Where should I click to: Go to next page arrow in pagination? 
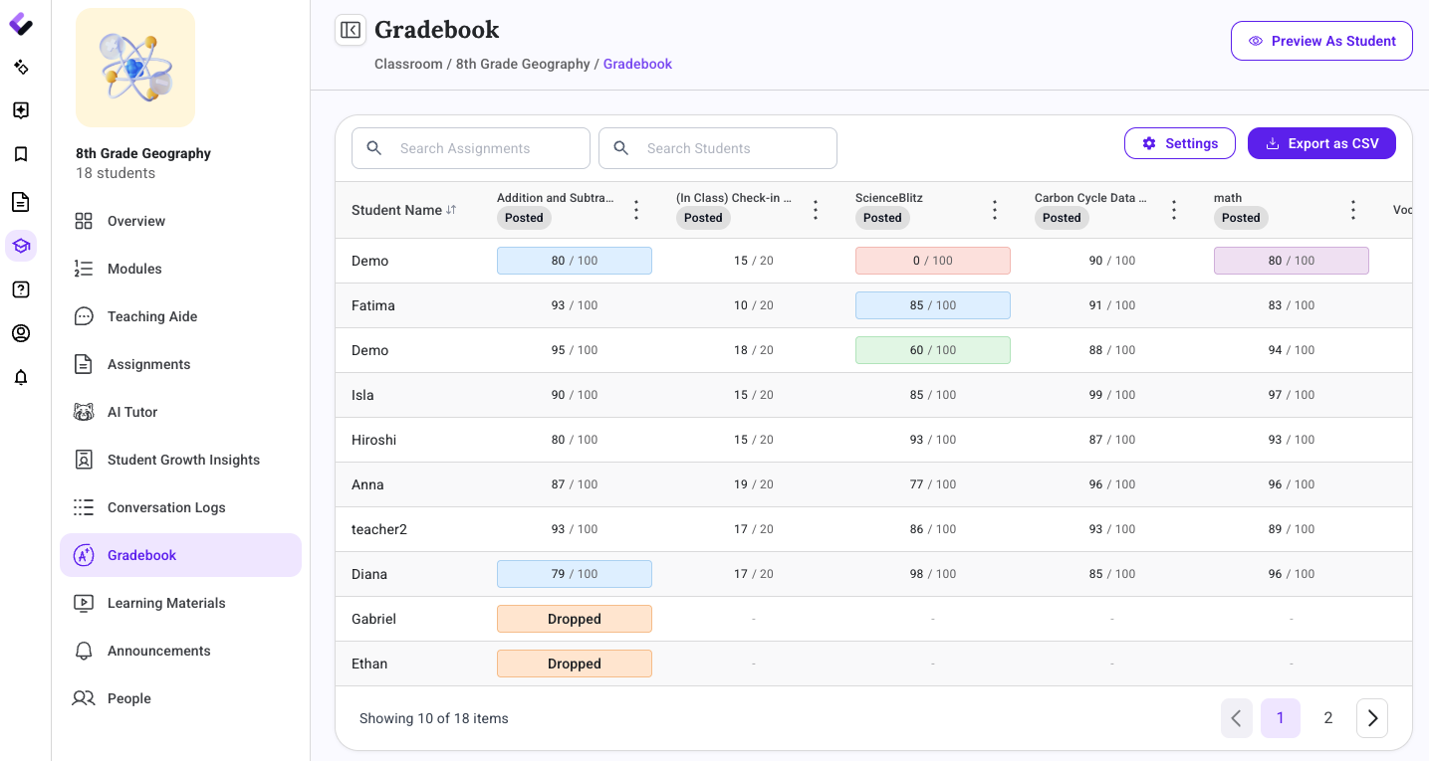pos(1372,718)
